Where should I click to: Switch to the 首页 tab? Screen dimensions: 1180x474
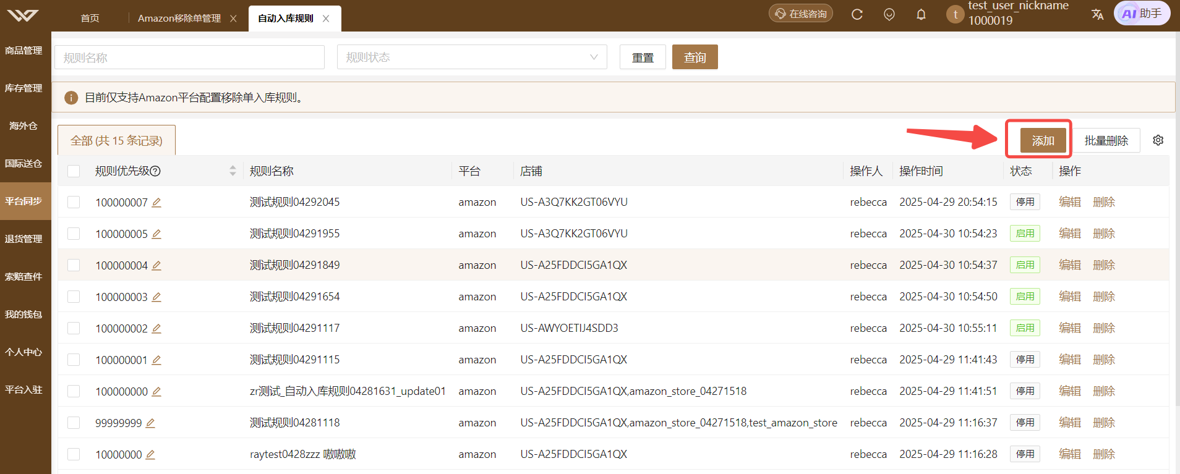click(x=90, y=19)
